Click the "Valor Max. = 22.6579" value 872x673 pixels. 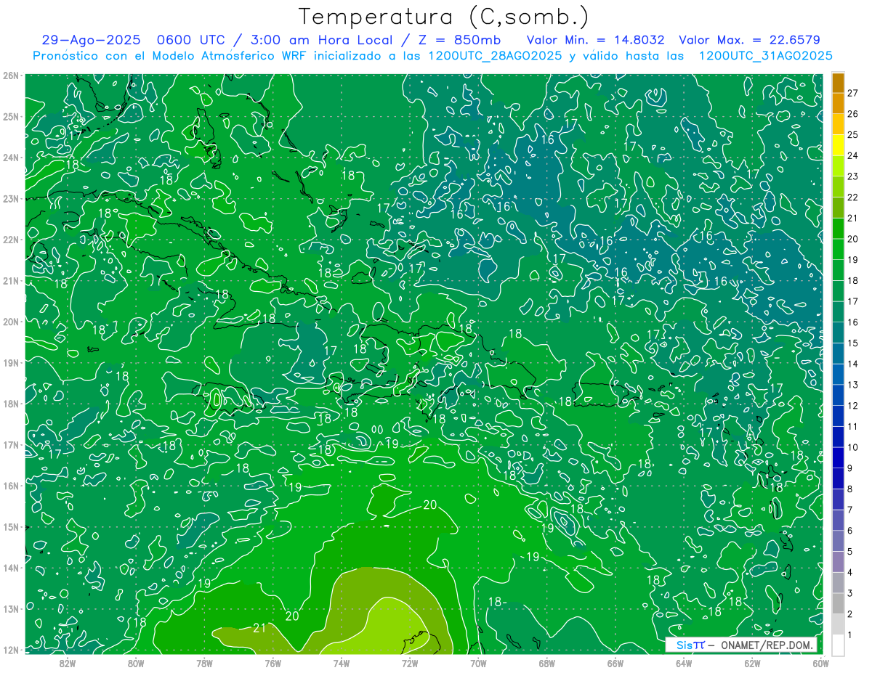click(750, 40)
